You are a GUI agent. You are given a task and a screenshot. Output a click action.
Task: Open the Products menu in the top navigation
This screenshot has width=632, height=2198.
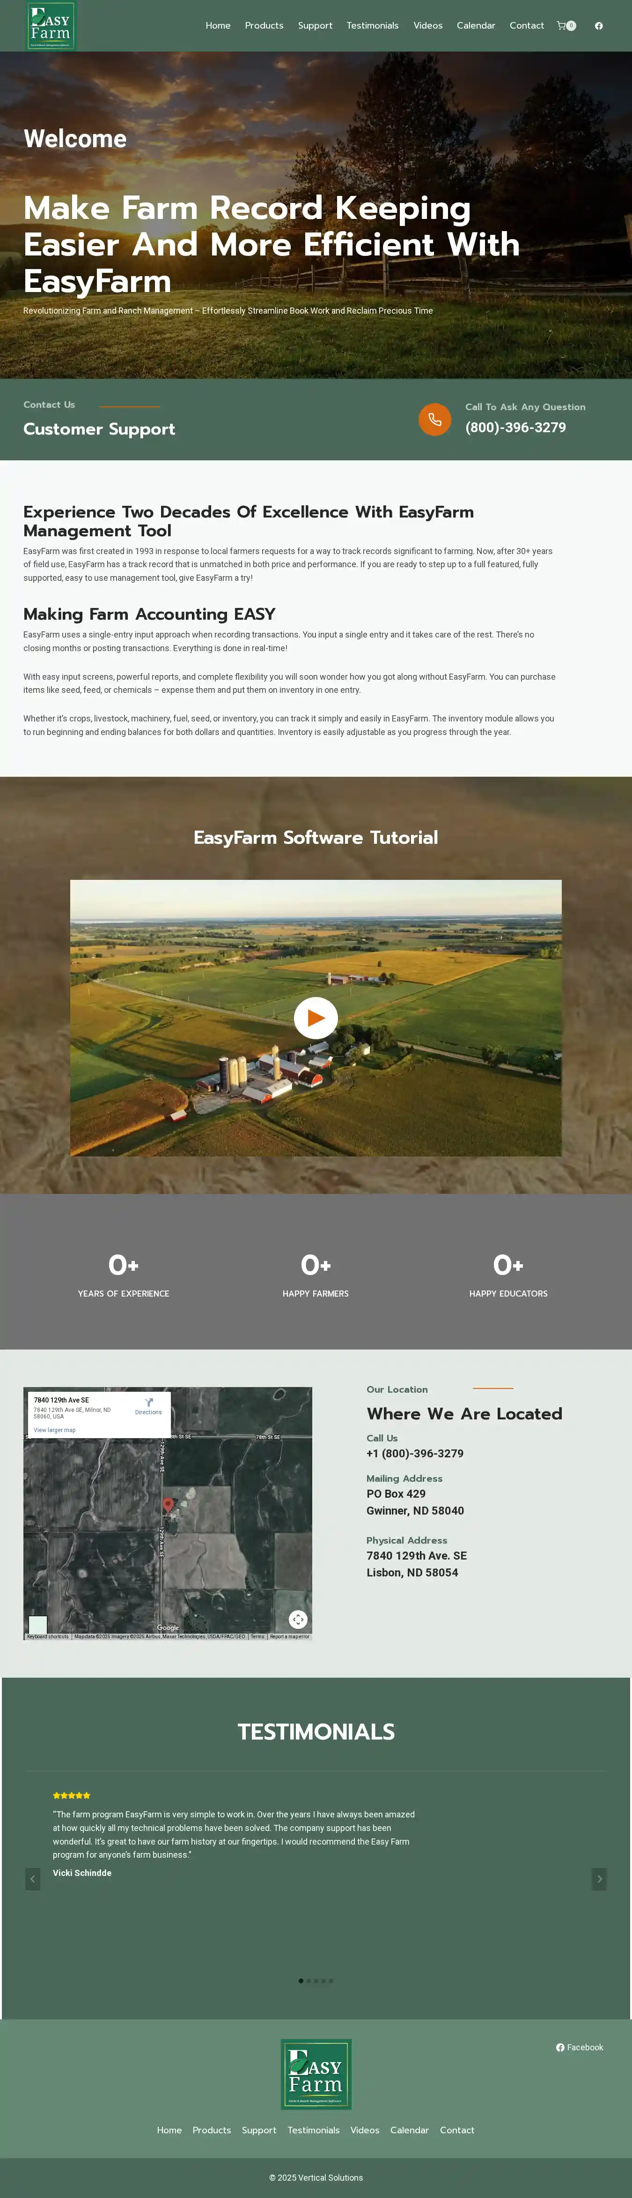264,26
